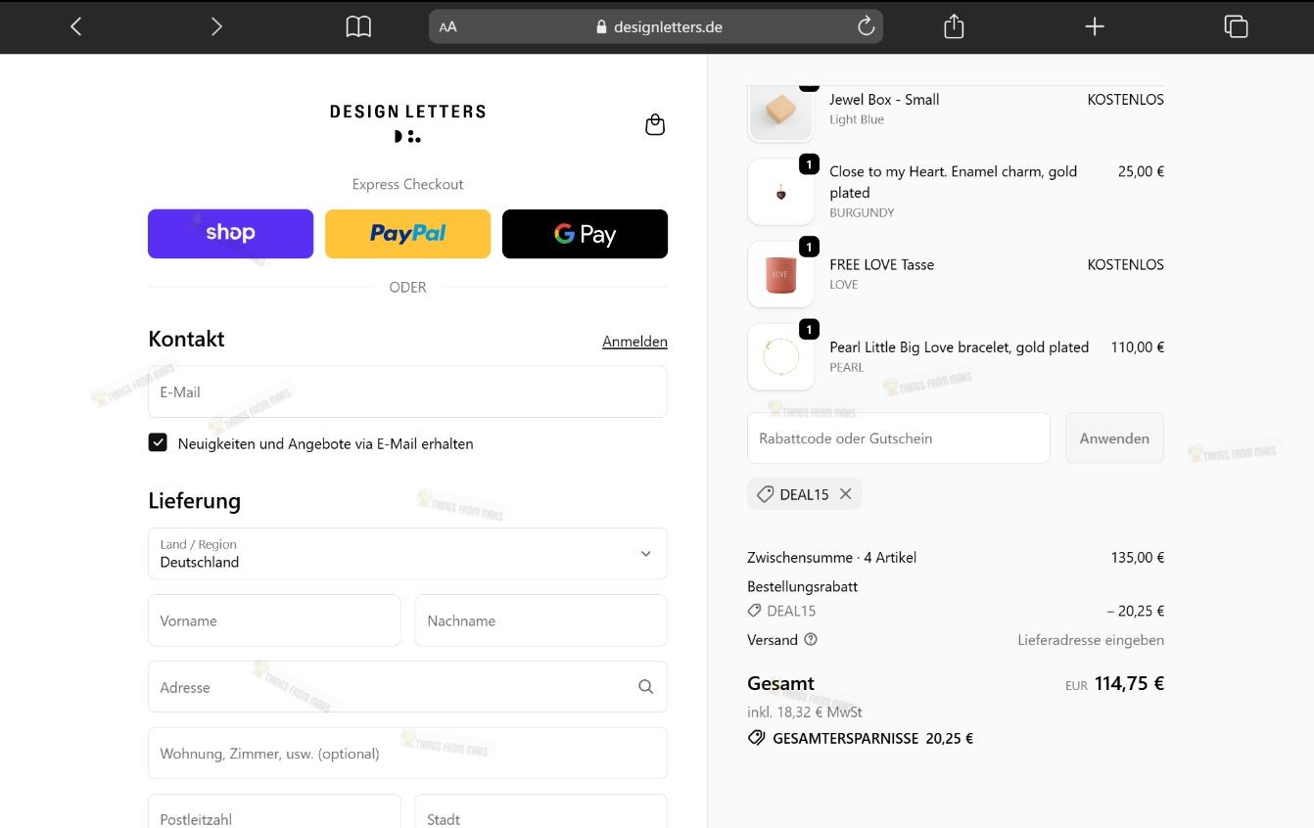Click the 25,00 € charm price
Screen dimensions: 1314x828
coord(1141,171)
